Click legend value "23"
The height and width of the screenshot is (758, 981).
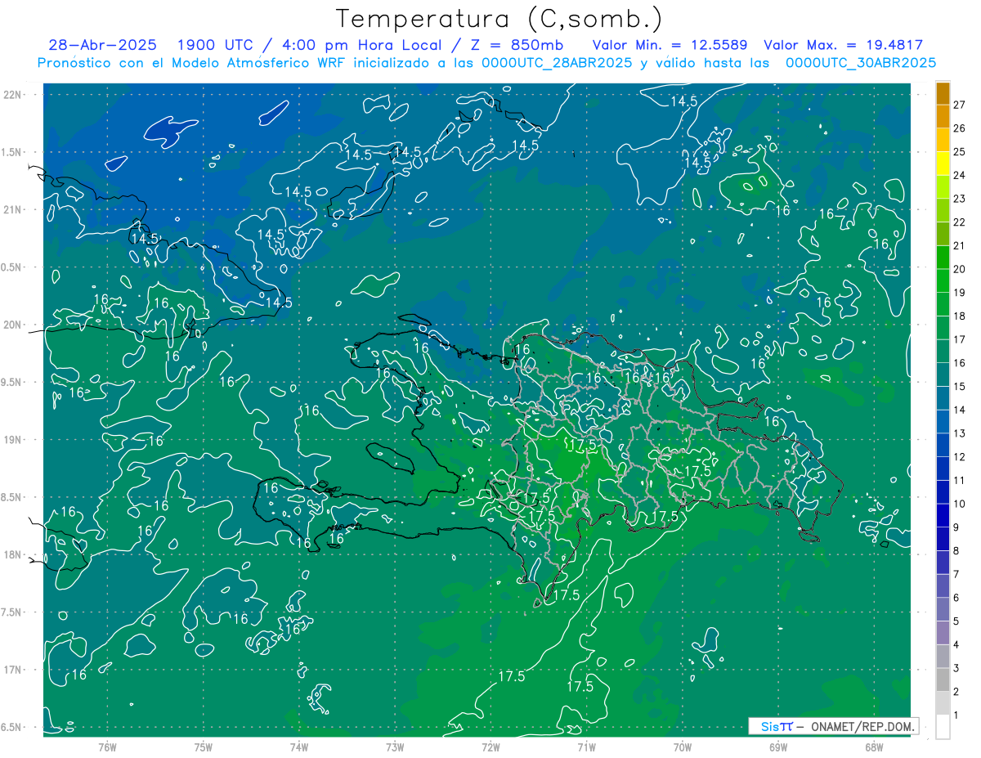960,199
